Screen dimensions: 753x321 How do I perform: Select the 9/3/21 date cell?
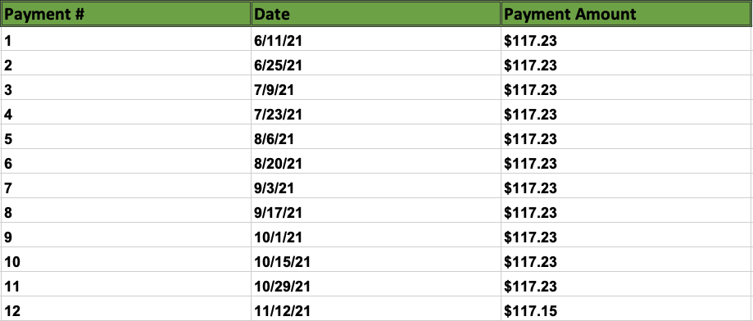[x=376, y=186]
